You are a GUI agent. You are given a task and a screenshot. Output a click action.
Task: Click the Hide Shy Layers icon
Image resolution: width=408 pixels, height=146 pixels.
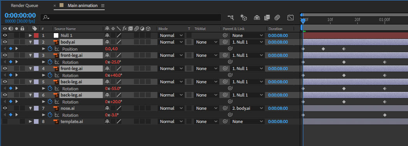pos(257,18)
